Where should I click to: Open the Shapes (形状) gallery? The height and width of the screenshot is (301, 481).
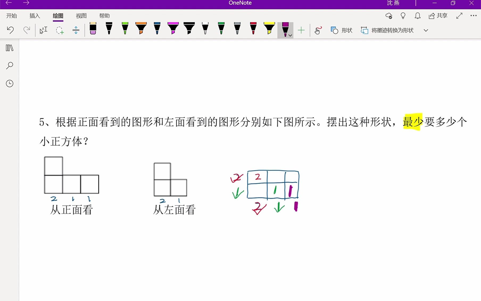tap(342, 30)
